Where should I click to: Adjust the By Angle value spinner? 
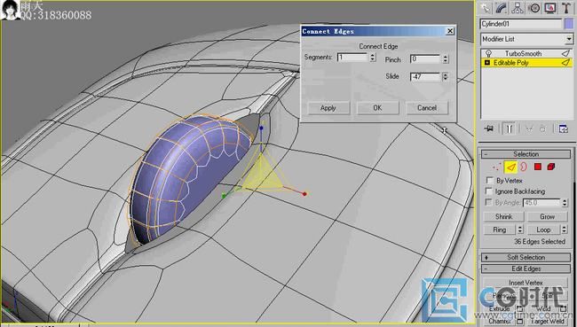coord(565,202)
